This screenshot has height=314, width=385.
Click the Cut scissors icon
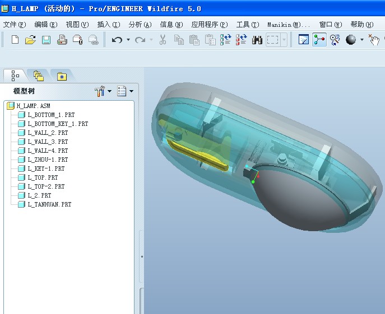[x=163, y=40]
